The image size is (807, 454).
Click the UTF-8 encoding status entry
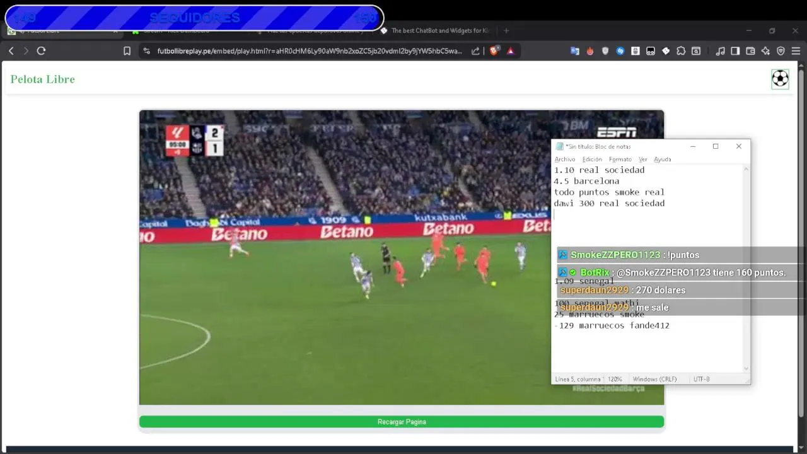tap(701, 379)
